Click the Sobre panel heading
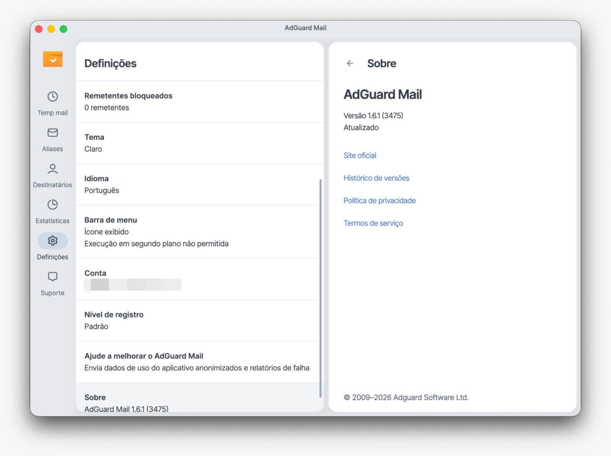Image resolution: width=611 pixels, height=456 pixels. (x=381, y=63)
